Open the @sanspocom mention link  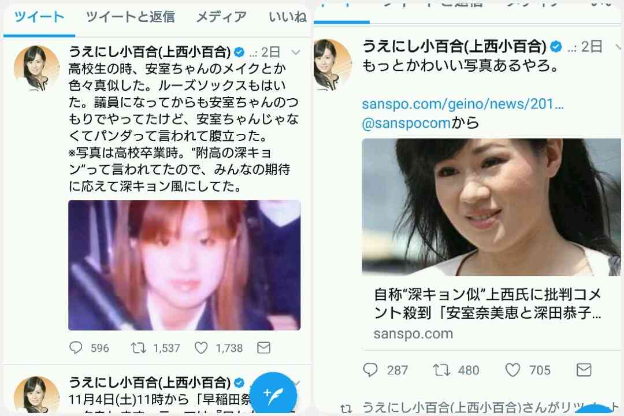coord(406,123)
